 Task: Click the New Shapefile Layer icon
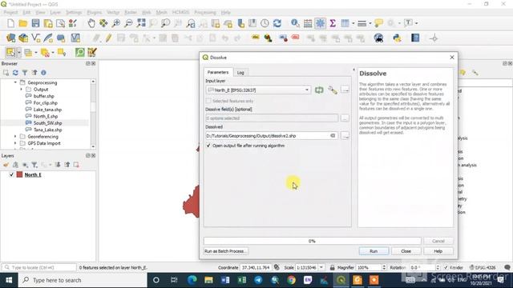pyautogui.click(x=35, y=38)
